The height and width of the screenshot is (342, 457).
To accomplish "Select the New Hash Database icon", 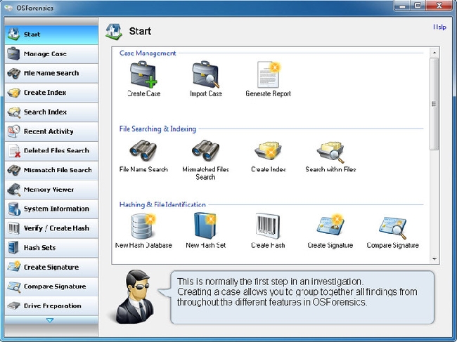I will pos(143,226).
